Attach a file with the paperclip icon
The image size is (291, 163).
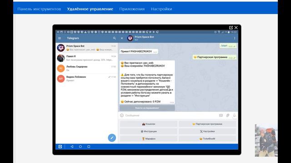228,115
